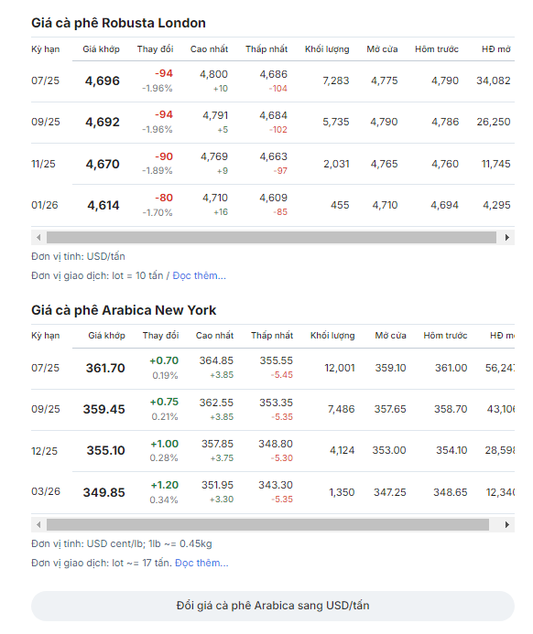Select the Arabica 12/25 contract row
The width and height of the screenshot is (533, 634).
273,451
